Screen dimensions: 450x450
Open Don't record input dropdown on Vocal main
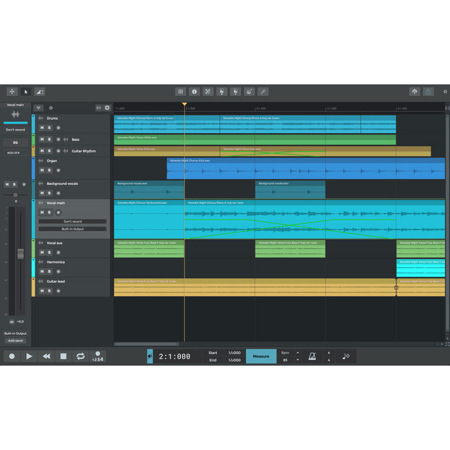point(73,222)
